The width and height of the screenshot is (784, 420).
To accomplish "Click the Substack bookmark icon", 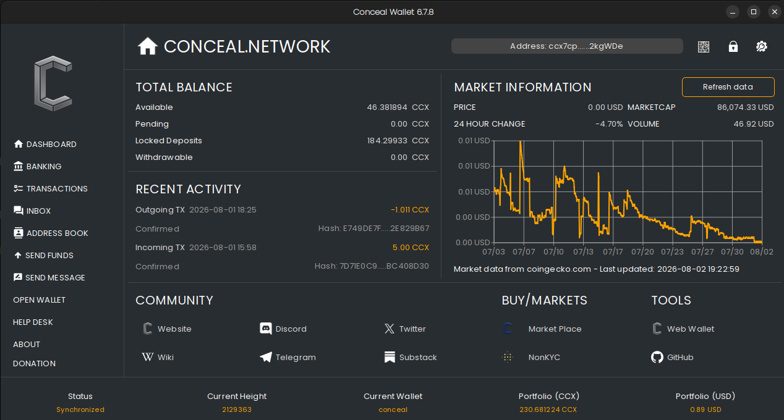I will 390,357.
